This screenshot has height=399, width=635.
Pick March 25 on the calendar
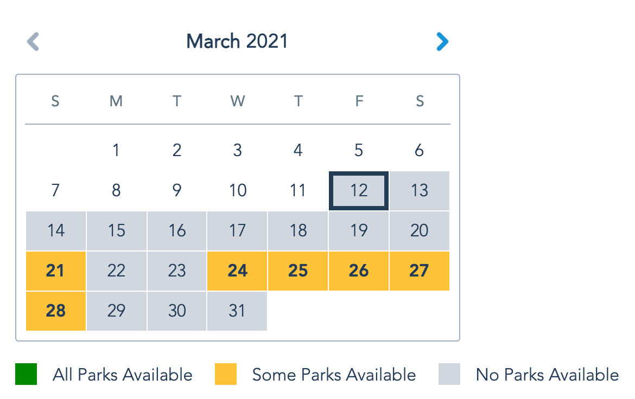pyautogui.click(x=298, y=271)
